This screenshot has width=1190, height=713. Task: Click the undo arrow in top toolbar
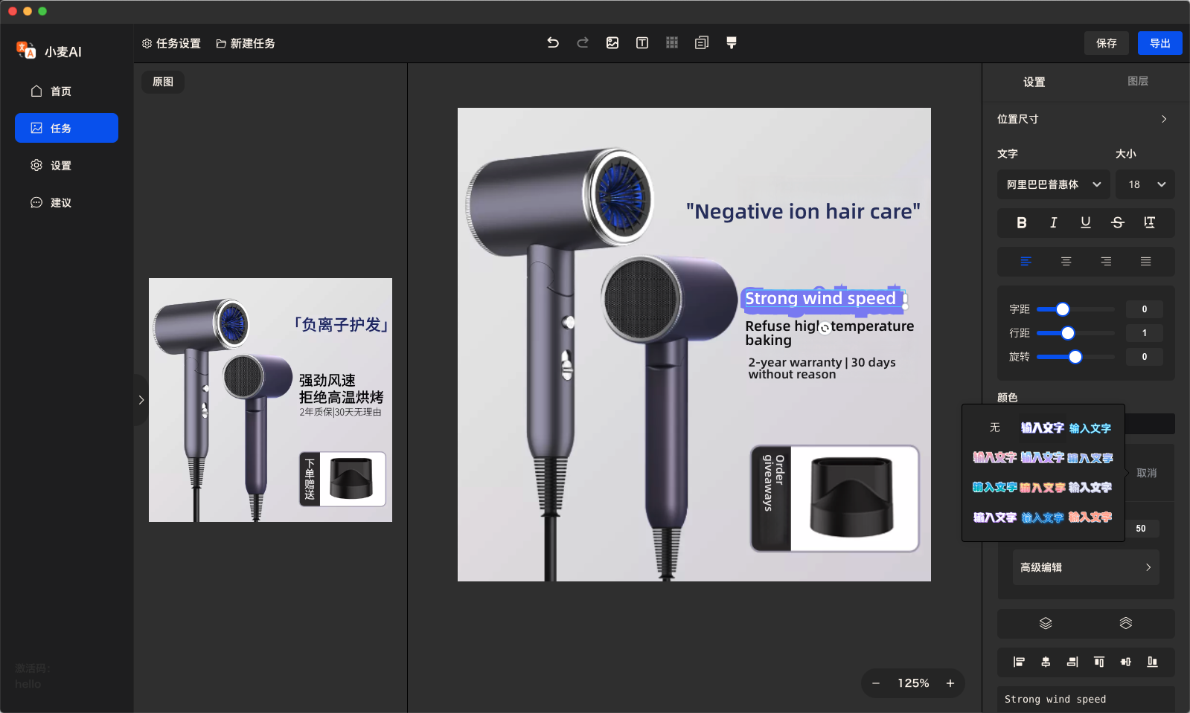tap(553, 43)
